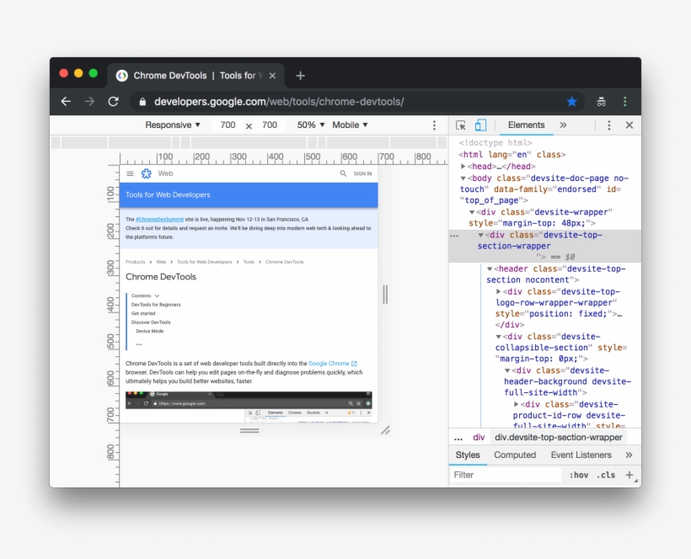Open the node actions ellipsis beside selected row
This screenshot has height=559, width=691.
pos(454,236)
